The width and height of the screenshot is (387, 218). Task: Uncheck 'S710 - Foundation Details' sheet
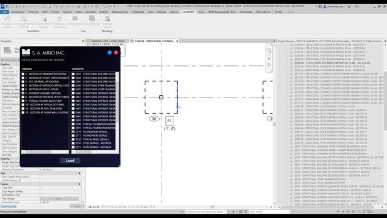73,132
